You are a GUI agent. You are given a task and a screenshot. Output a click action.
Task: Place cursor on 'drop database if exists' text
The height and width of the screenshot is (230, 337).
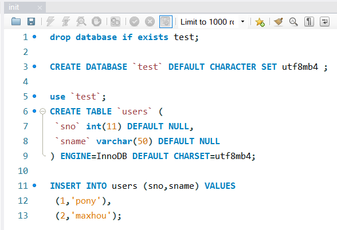click(x=109, y=37)
